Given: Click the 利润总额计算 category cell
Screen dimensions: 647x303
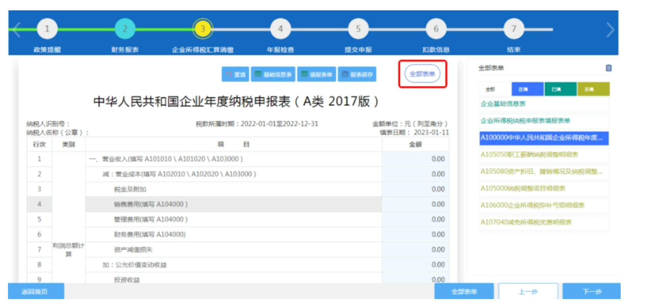Looking at the screenshot, I should [68, 250].
